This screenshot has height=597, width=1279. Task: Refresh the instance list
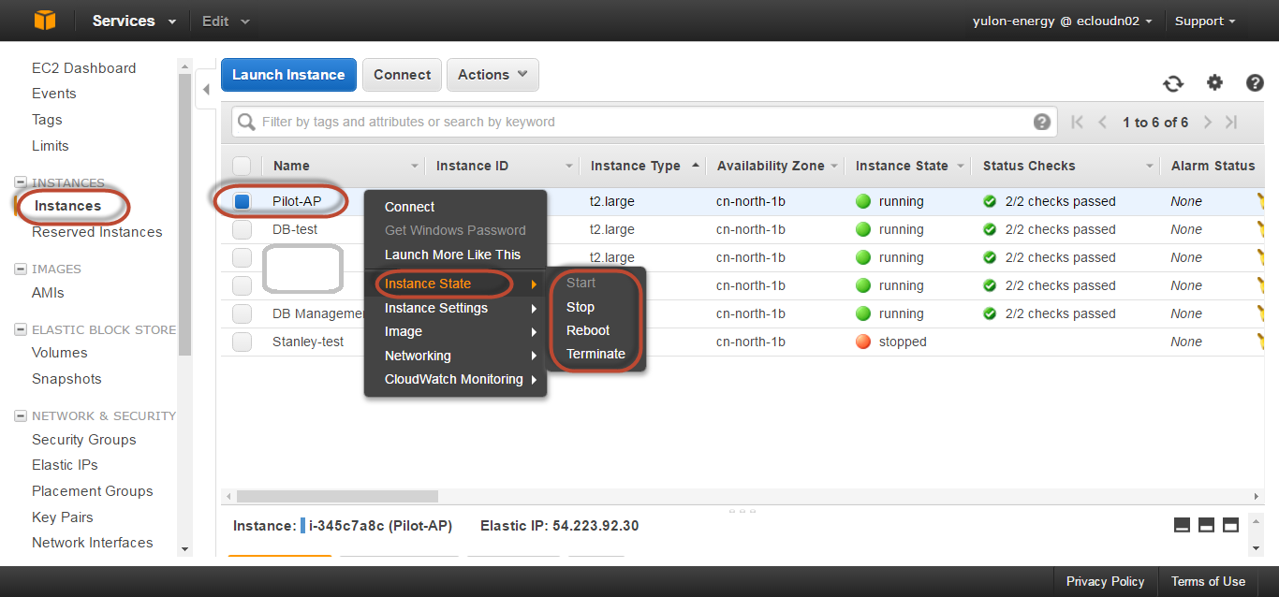pyautogui.click(x=1173, y=83)
